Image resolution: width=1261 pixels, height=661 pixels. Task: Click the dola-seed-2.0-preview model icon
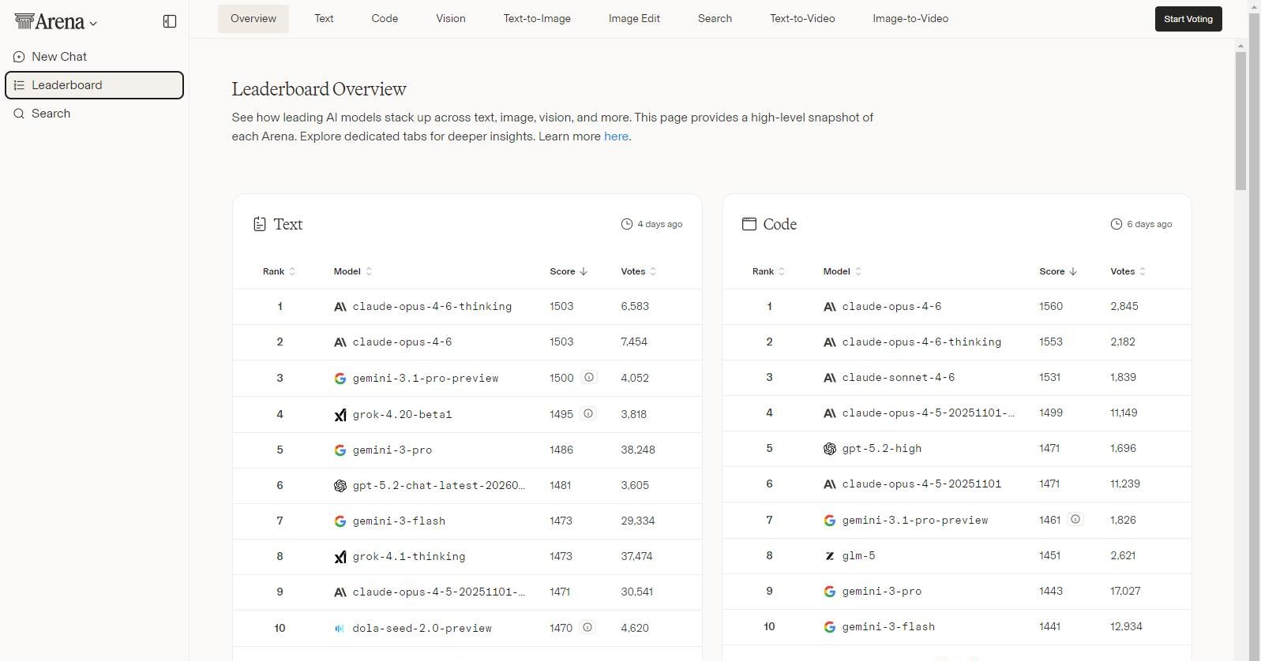(340, 629)
